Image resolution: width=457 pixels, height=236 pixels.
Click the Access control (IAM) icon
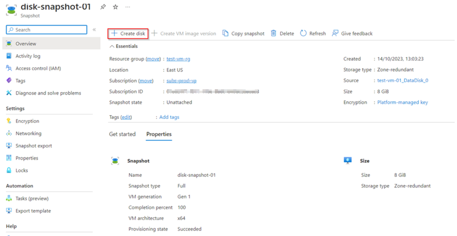tap(9, 68)
